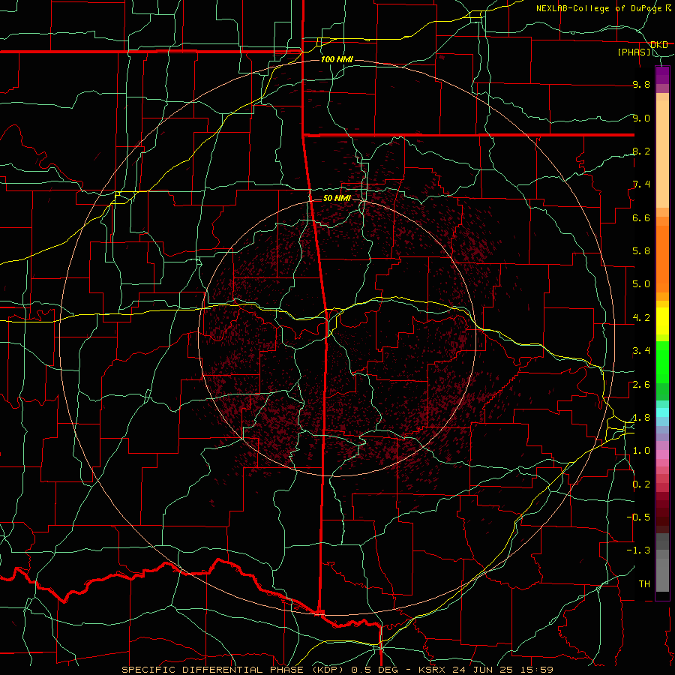The height and width of the screenshot is (675, 675).
Task: Click the 9.8 legend value
Action: point(641,84)
